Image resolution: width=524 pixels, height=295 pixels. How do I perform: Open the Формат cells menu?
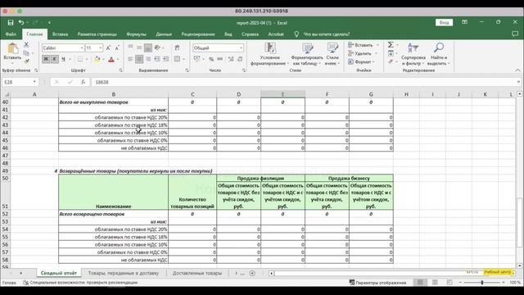(359, 62)
